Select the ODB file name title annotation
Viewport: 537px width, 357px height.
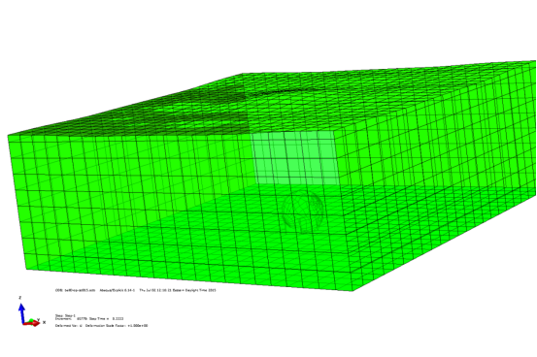tap(76, 290)
